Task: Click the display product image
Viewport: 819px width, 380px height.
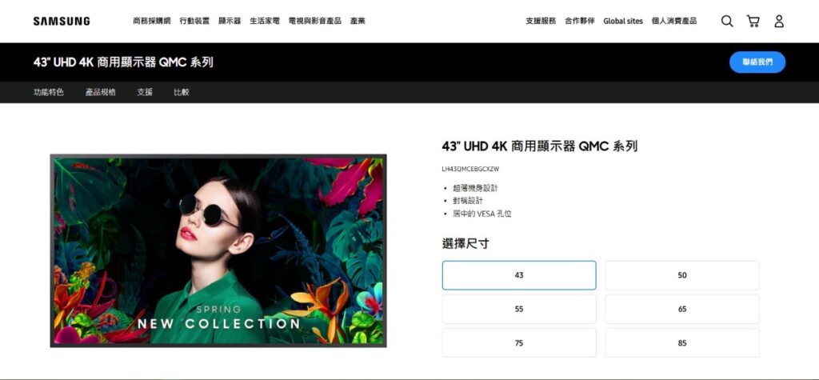Action: (x=218, y=251)
